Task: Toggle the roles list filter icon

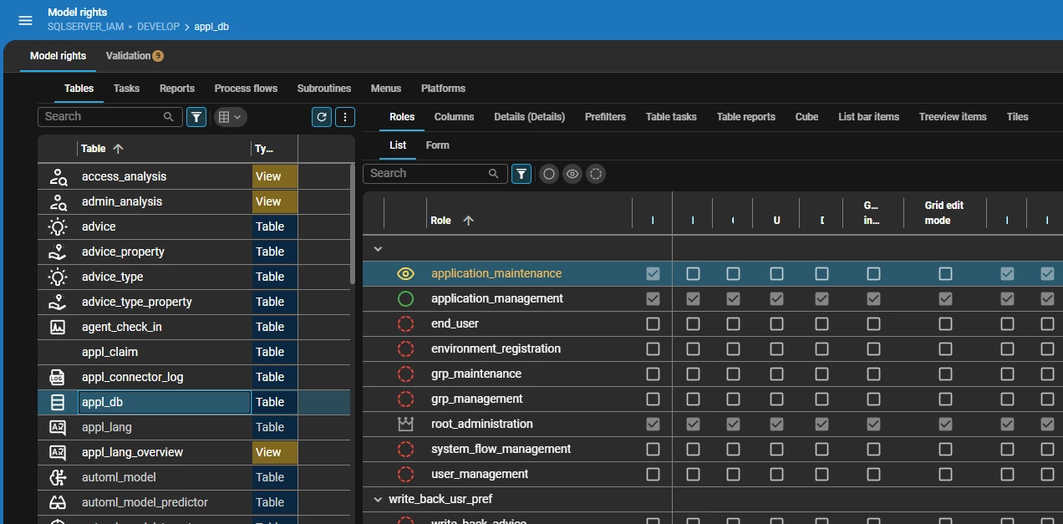Action: (x=521, y=174)
